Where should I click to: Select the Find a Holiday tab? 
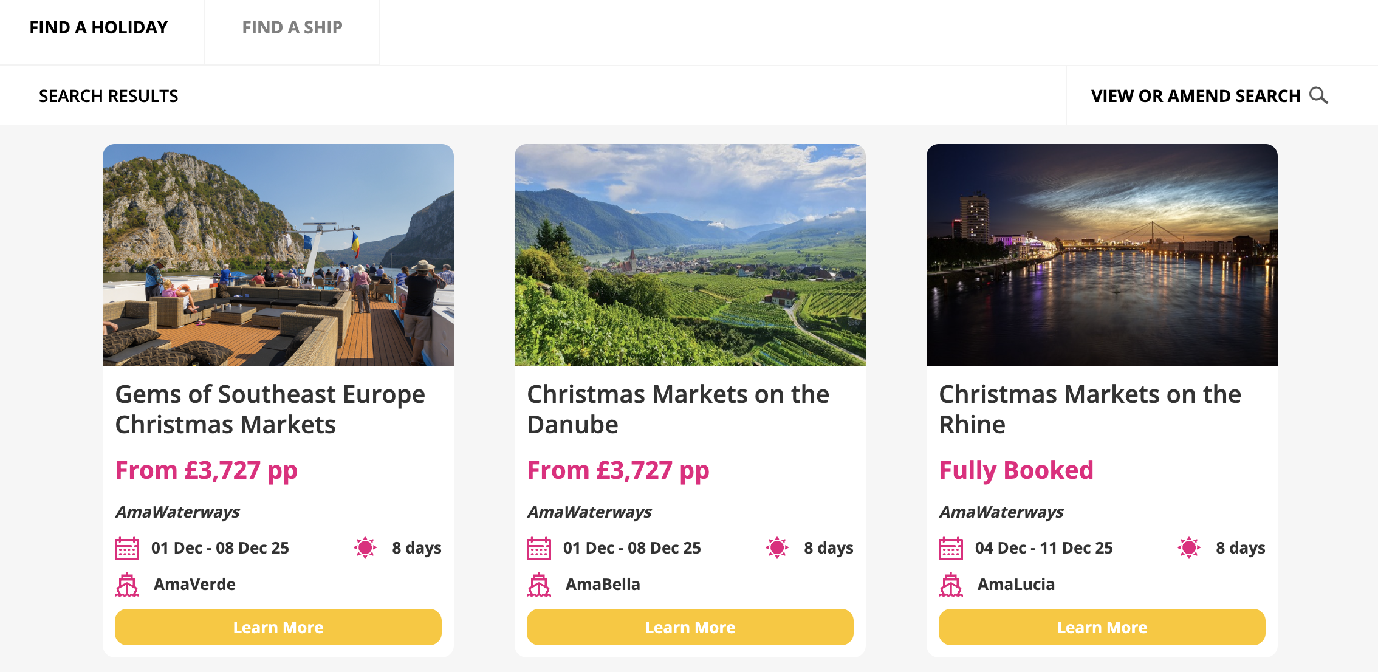pyautogui.click(x=98, y=28)
